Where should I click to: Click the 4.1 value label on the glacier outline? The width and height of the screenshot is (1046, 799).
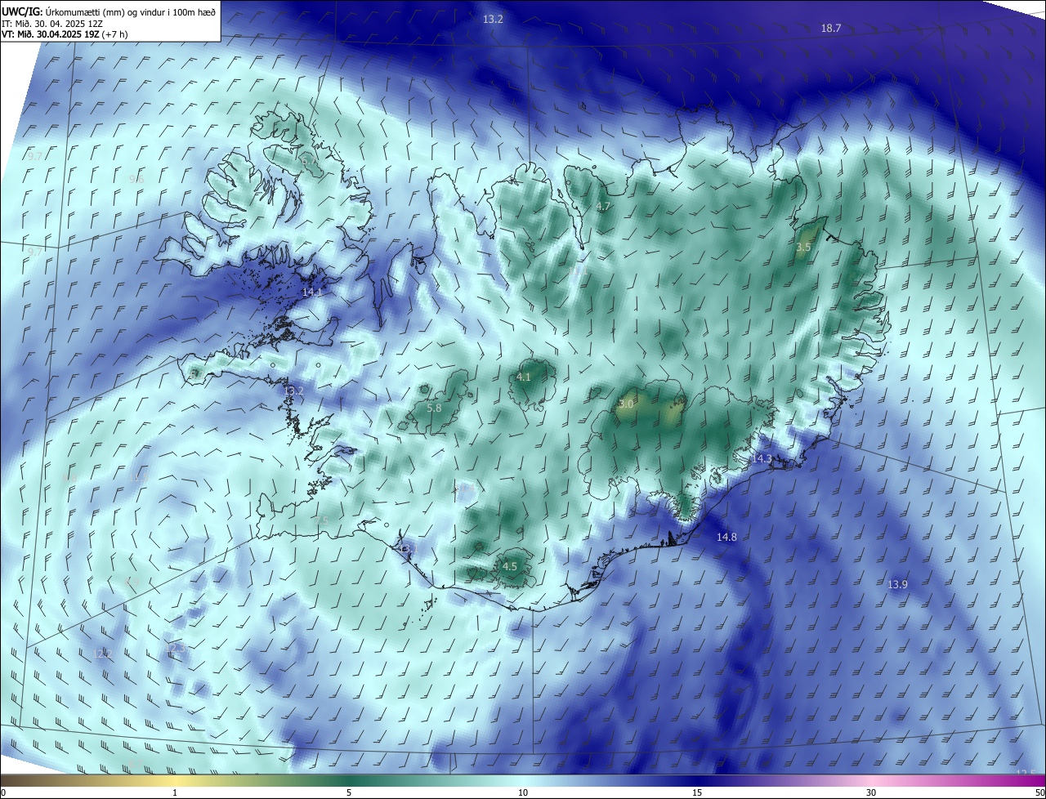(524, 377)
